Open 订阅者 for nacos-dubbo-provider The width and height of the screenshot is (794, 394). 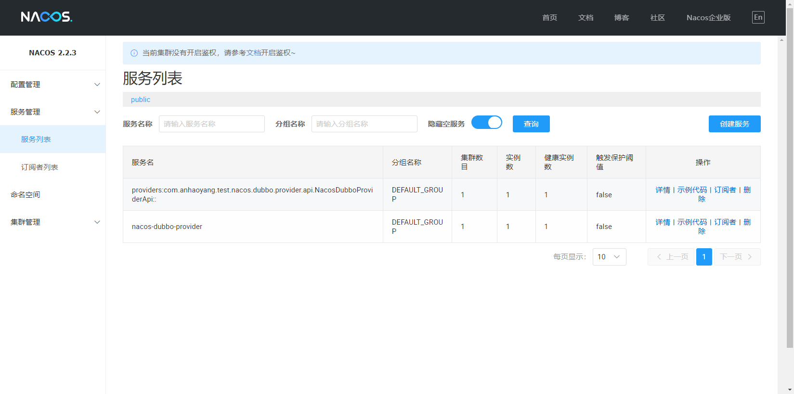(x=725, y=222)
